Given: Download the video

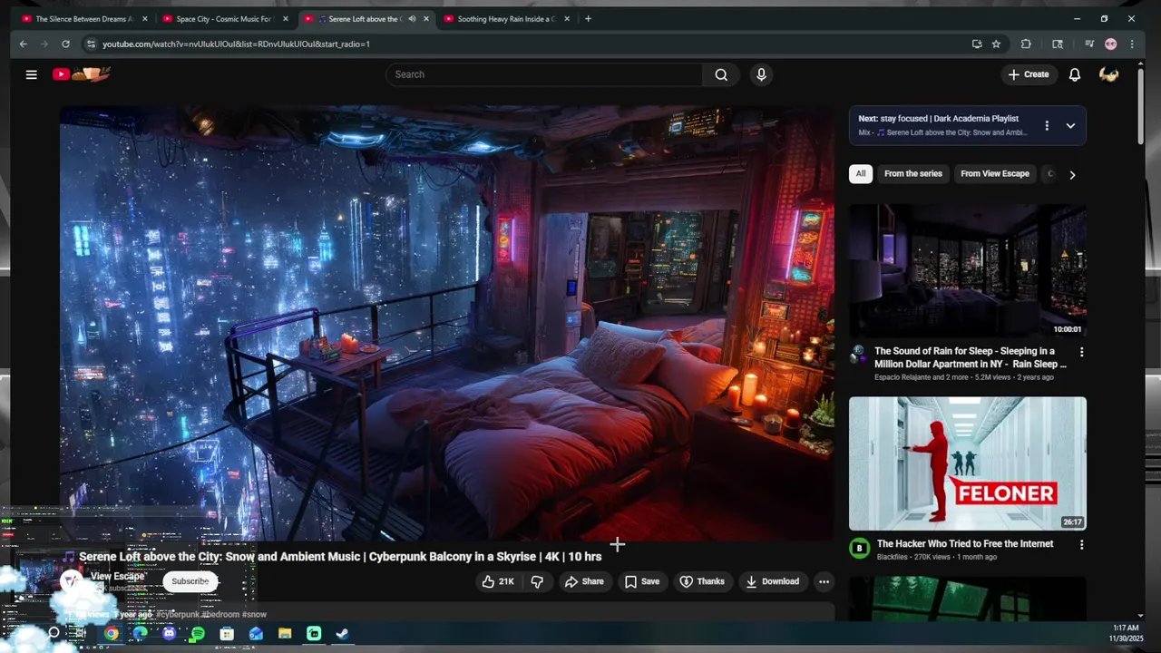Looking at the screenshot, I should coord(773,581).
